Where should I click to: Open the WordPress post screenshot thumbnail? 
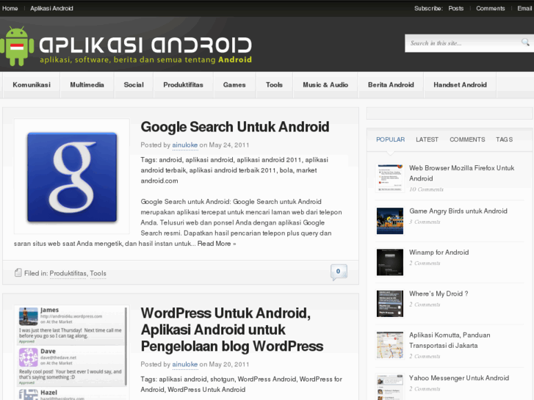[72, 353]
